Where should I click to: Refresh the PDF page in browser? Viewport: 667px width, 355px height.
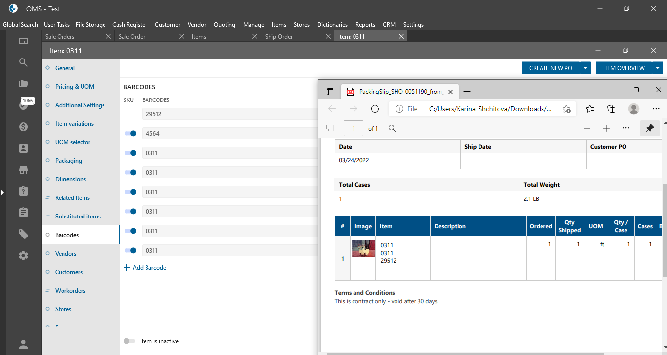tap(375, 109)
